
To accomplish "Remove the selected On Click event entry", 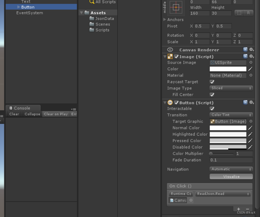I will click(247, 209).
